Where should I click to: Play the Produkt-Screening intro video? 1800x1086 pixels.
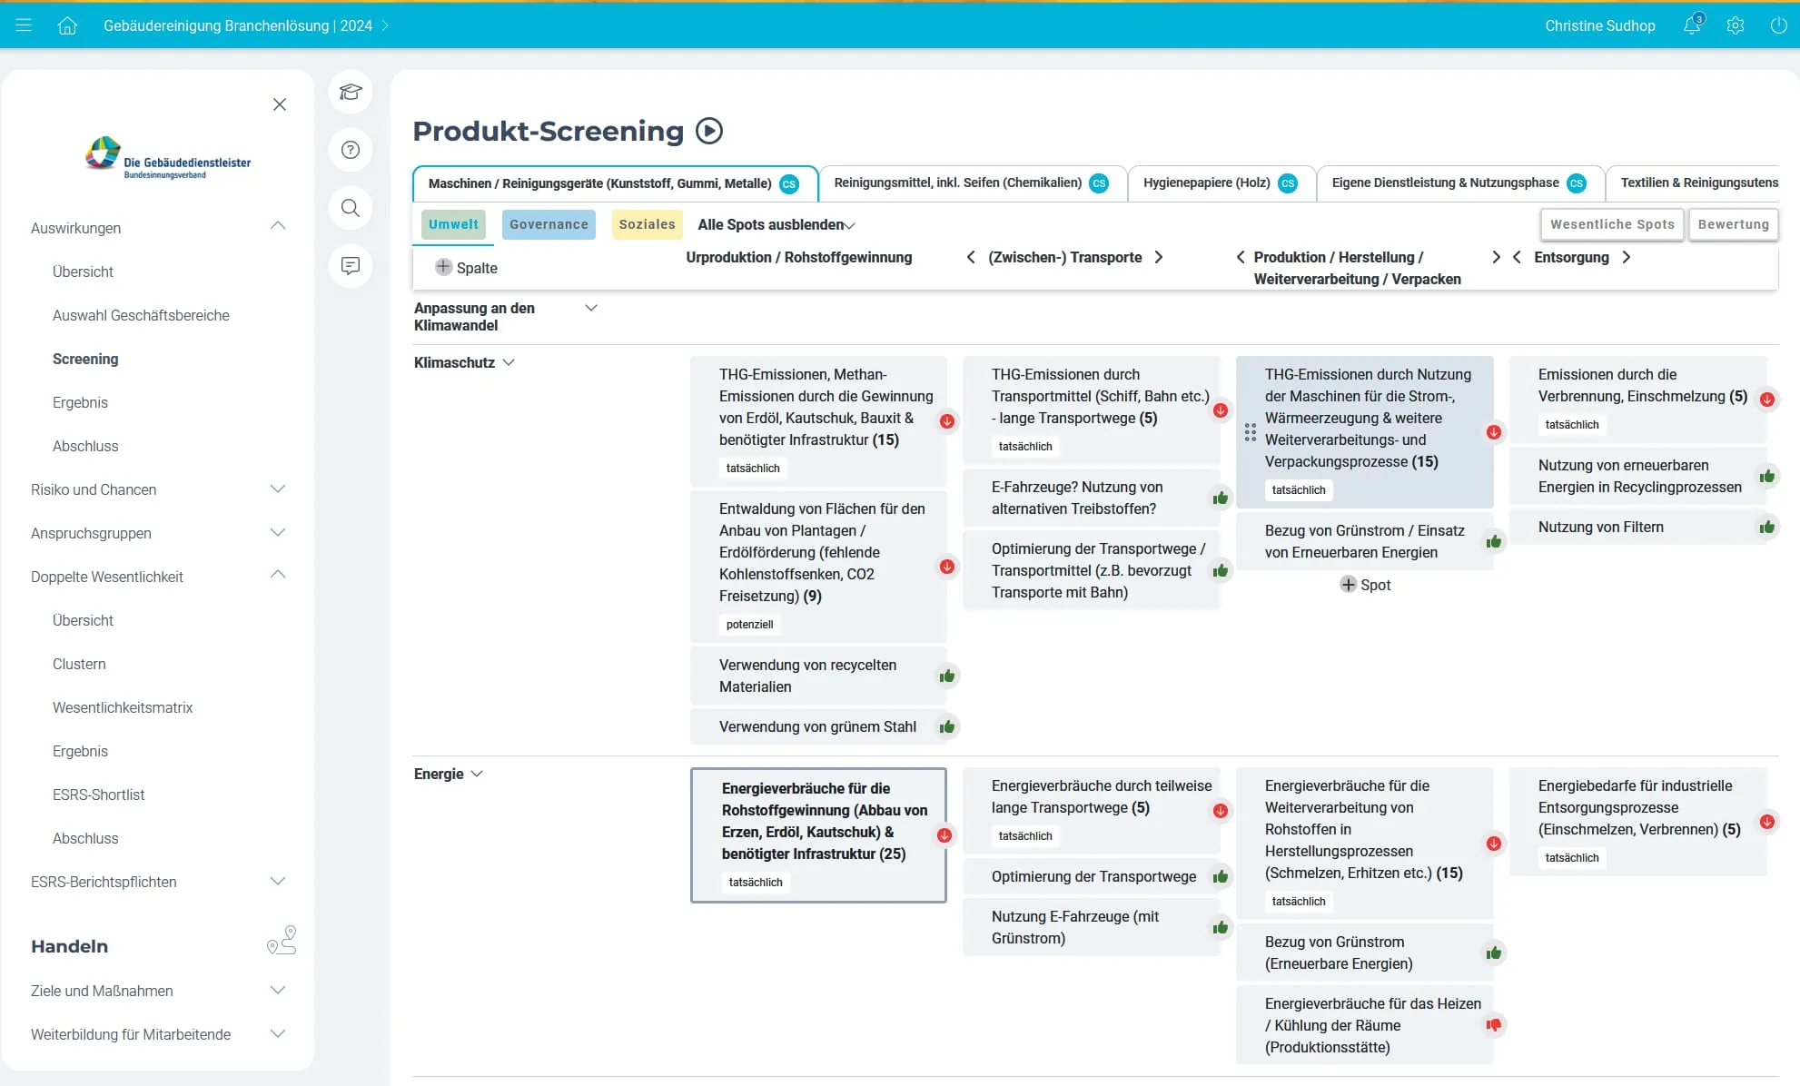709,132
